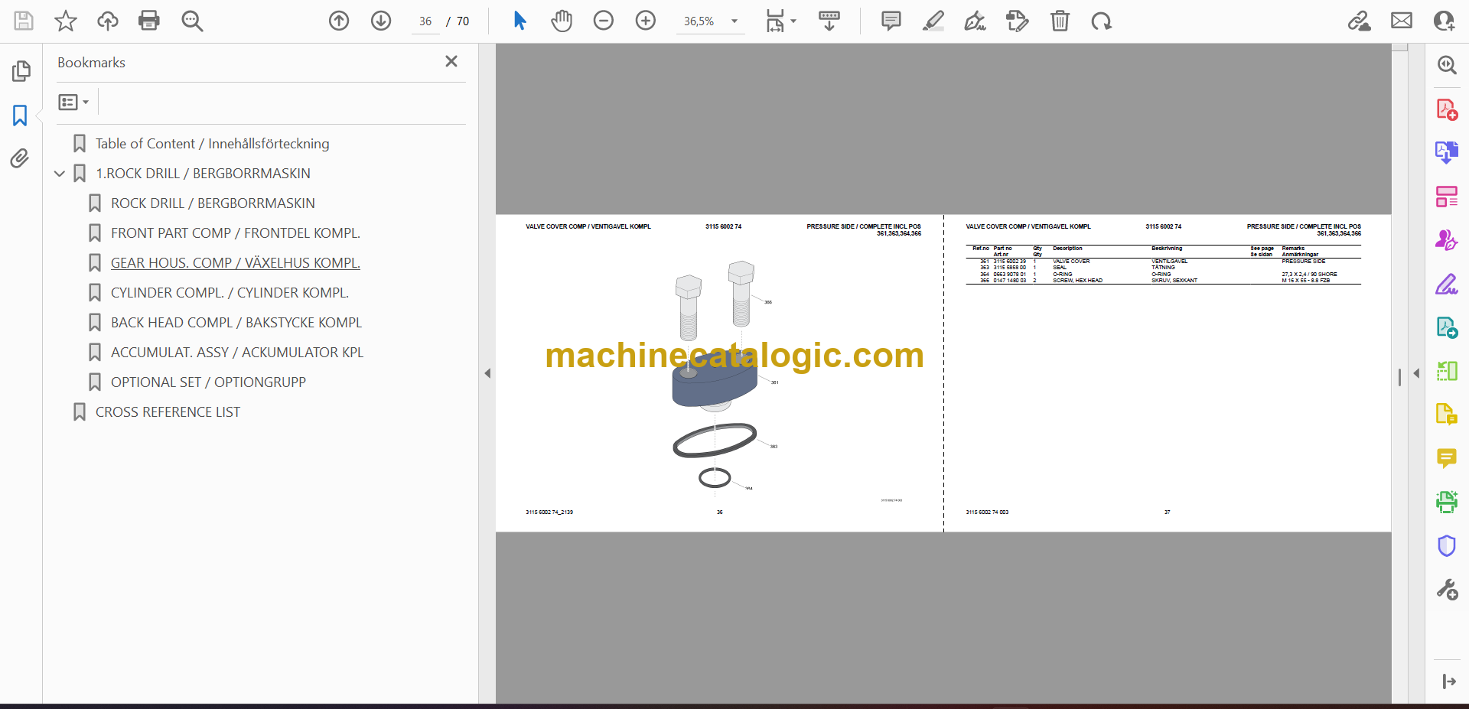The height and width of the screenshot is (709, 1469).
Task: Zoom out with minus button
Action: pos(604,21)
